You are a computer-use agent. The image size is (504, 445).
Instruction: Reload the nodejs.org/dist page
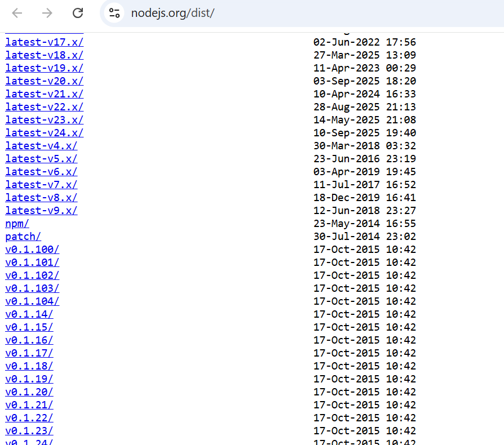point(78,13)
